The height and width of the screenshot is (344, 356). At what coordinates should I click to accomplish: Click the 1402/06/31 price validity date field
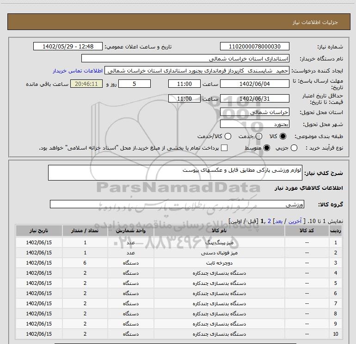[x=254, y=98]
